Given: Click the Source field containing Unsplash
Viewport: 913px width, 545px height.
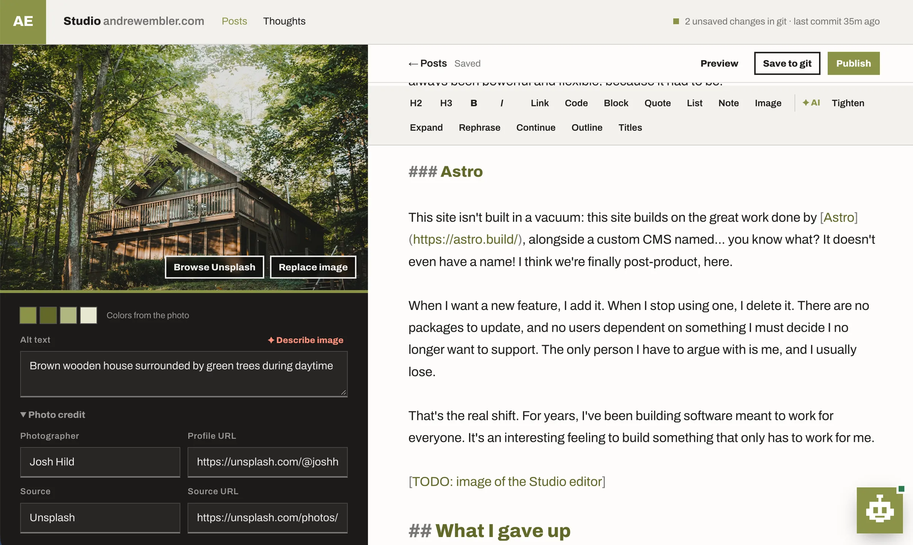Looking at the screenshot, I should 100,518.
